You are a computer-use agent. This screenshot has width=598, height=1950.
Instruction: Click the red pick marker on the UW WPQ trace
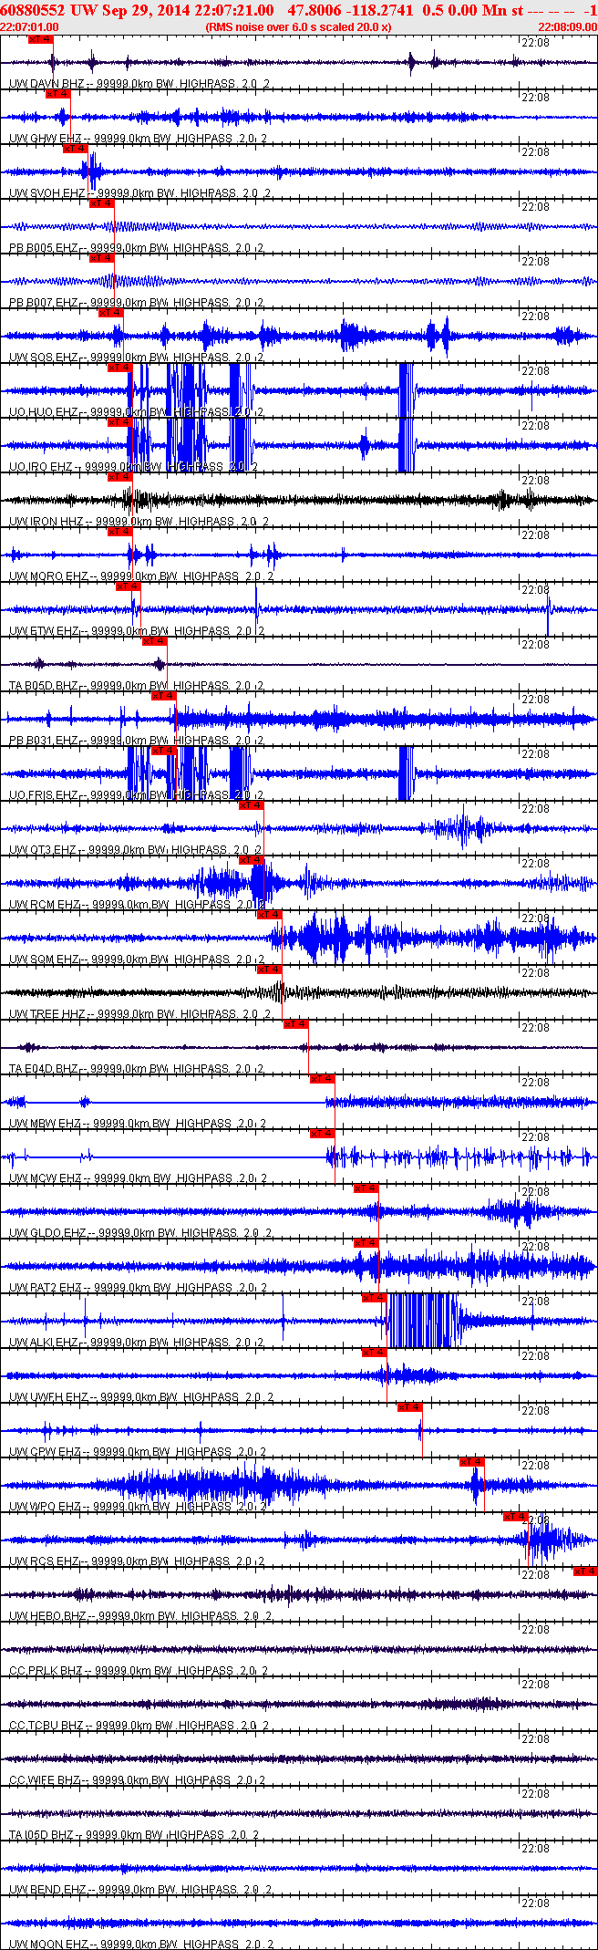coord(471,1462)
